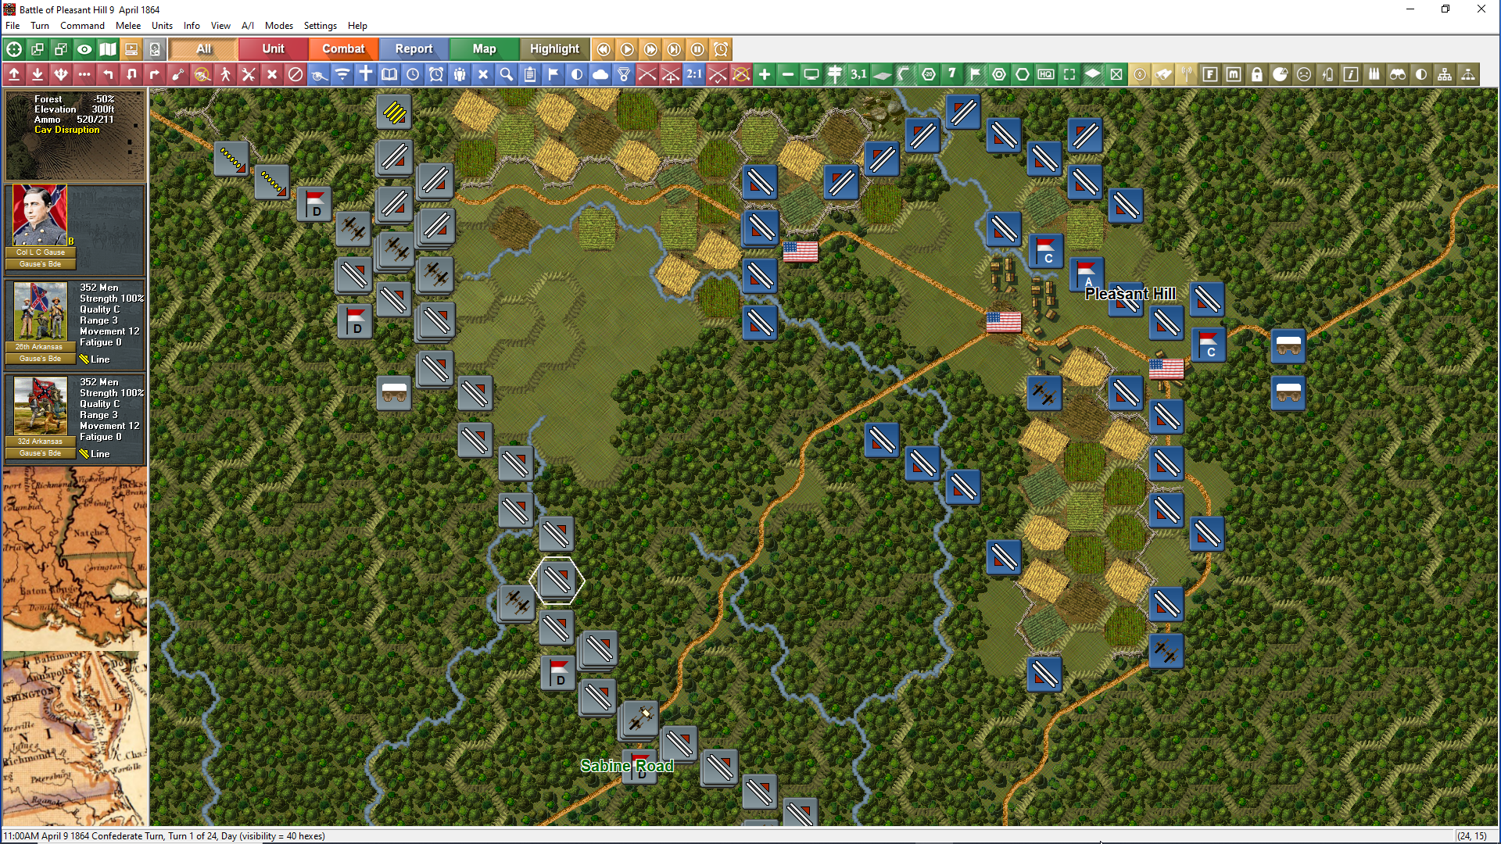This screenshot has width=1501, height=844.
Task: Select the 26th Arkansas unit card
Action: tap(74, 324)
